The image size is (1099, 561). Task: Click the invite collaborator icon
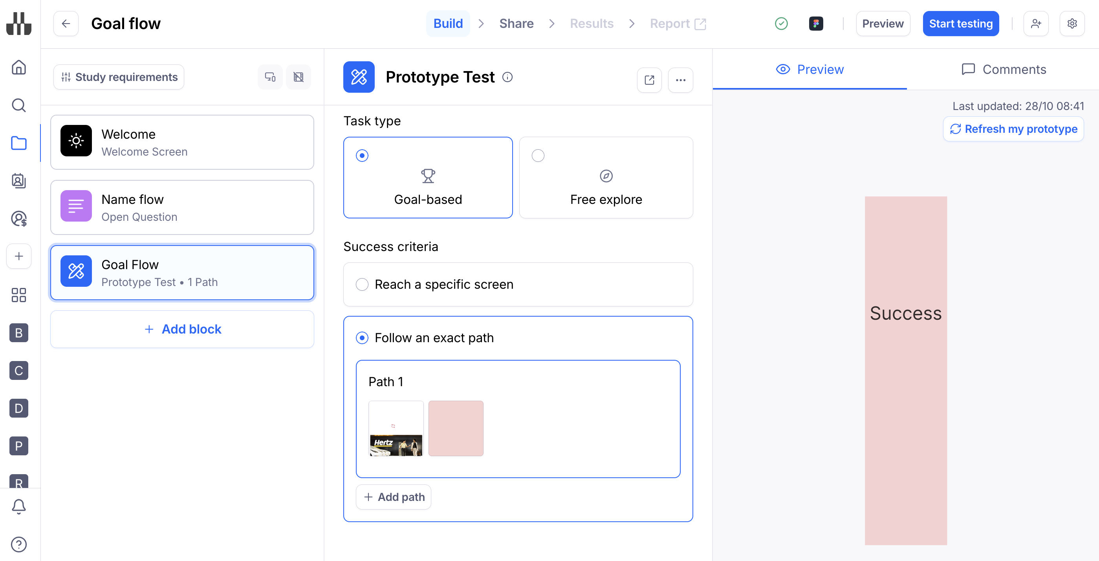1035,24
